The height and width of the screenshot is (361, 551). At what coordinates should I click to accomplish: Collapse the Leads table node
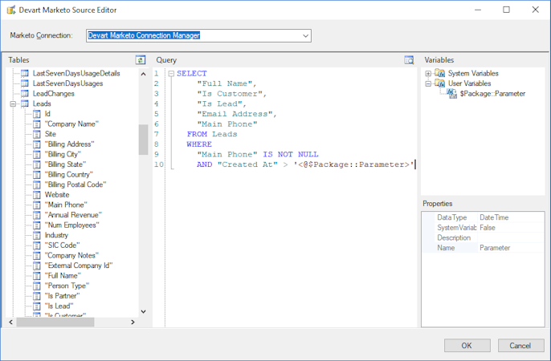click(x=14, y=104)
